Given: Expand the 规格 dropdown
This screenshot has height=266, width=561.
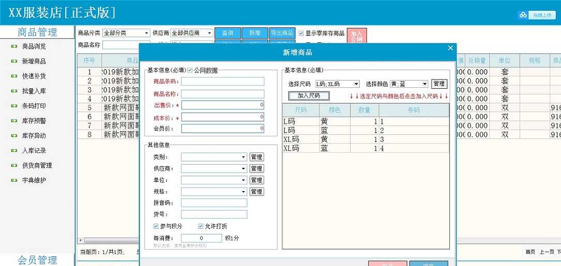Looking at the screenshot, I should point(244,192).
